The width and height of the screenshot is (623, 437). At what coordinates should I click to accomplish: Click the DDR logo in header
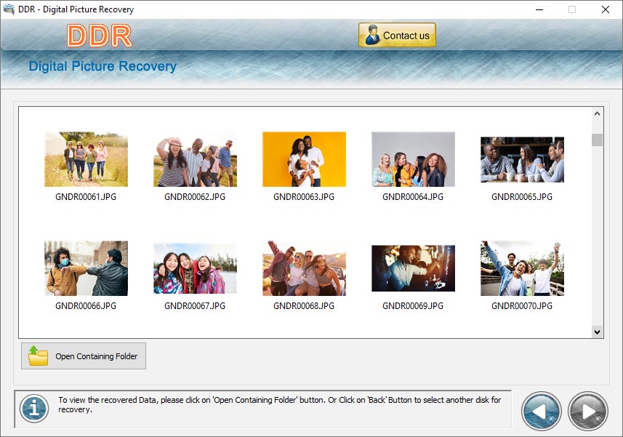(x=99, y=36)
